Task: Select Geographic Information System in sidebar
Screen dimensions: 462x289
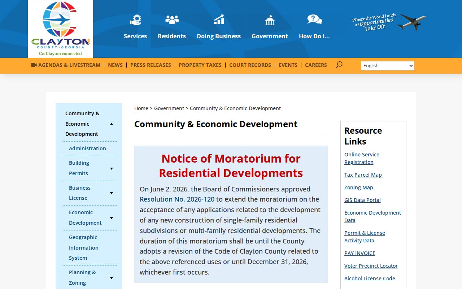Action: (84, 247)
